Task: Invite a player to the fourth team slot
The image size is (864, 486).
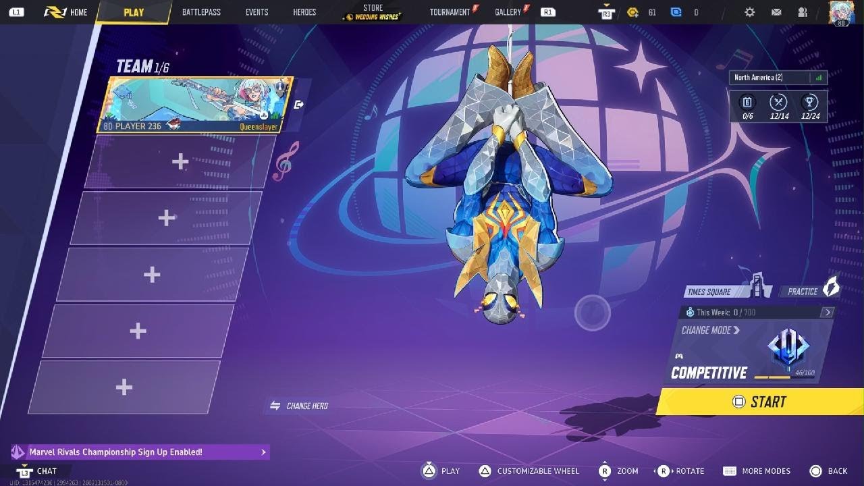Action: pos(152,274)
